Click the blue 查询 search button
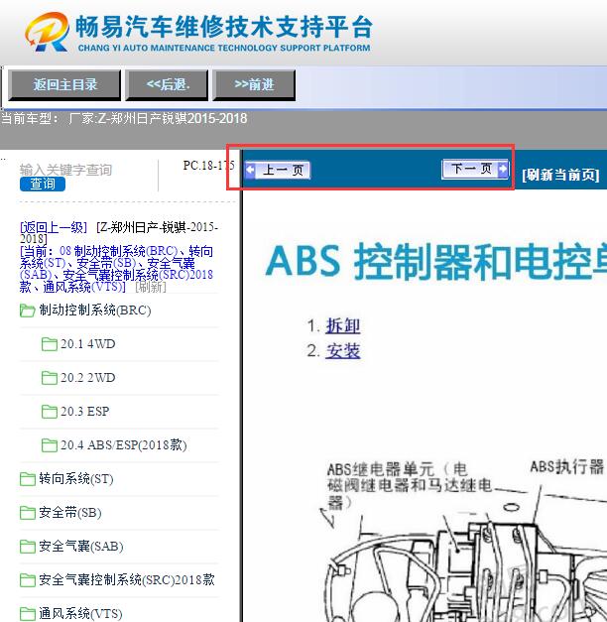The image size is (607, 622). (43, 185)
